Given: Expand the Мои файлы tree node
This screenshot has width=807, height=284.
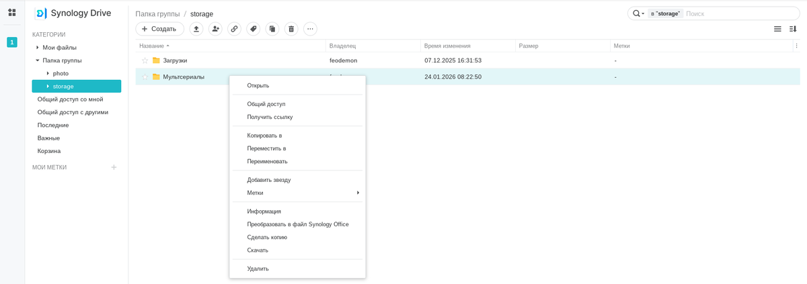Looking at the screenshot, I should (x=38, y=48).
